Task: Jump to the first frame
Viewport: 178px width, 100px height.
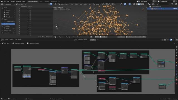Action: (x=96, y=37)
